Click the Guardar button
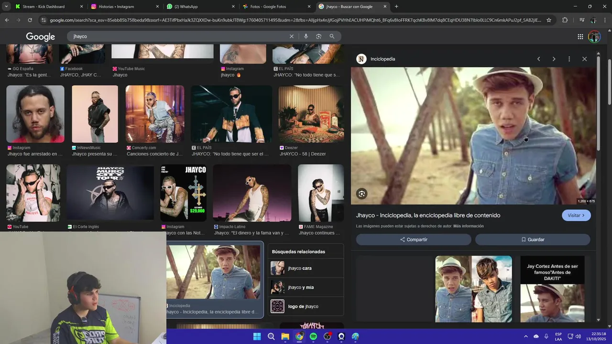This screenshot has height=344, width=612. point(533,239)
